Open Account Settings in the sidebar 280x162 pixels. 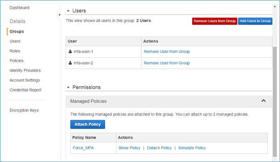25,80
